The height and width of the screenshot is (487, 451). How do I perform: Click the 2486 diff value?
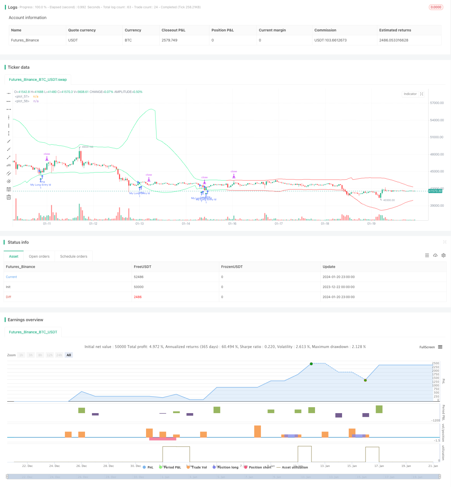click(138, 297)
